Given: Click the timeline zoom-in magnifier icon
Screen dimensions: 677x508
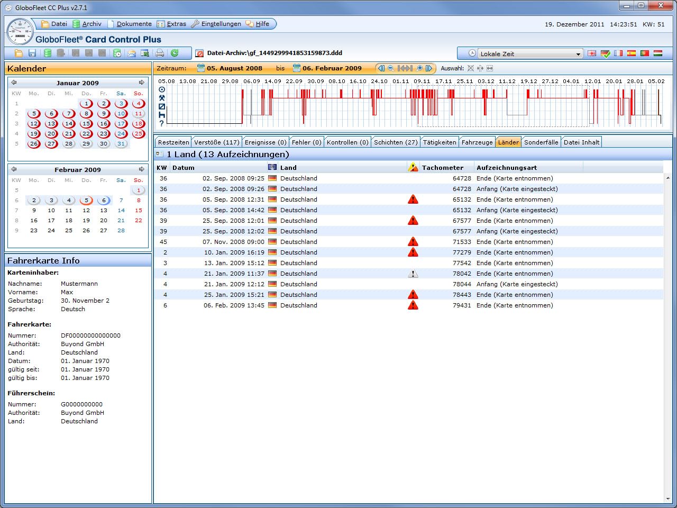Looking at the screenshot, I should (x=419, y=68).
